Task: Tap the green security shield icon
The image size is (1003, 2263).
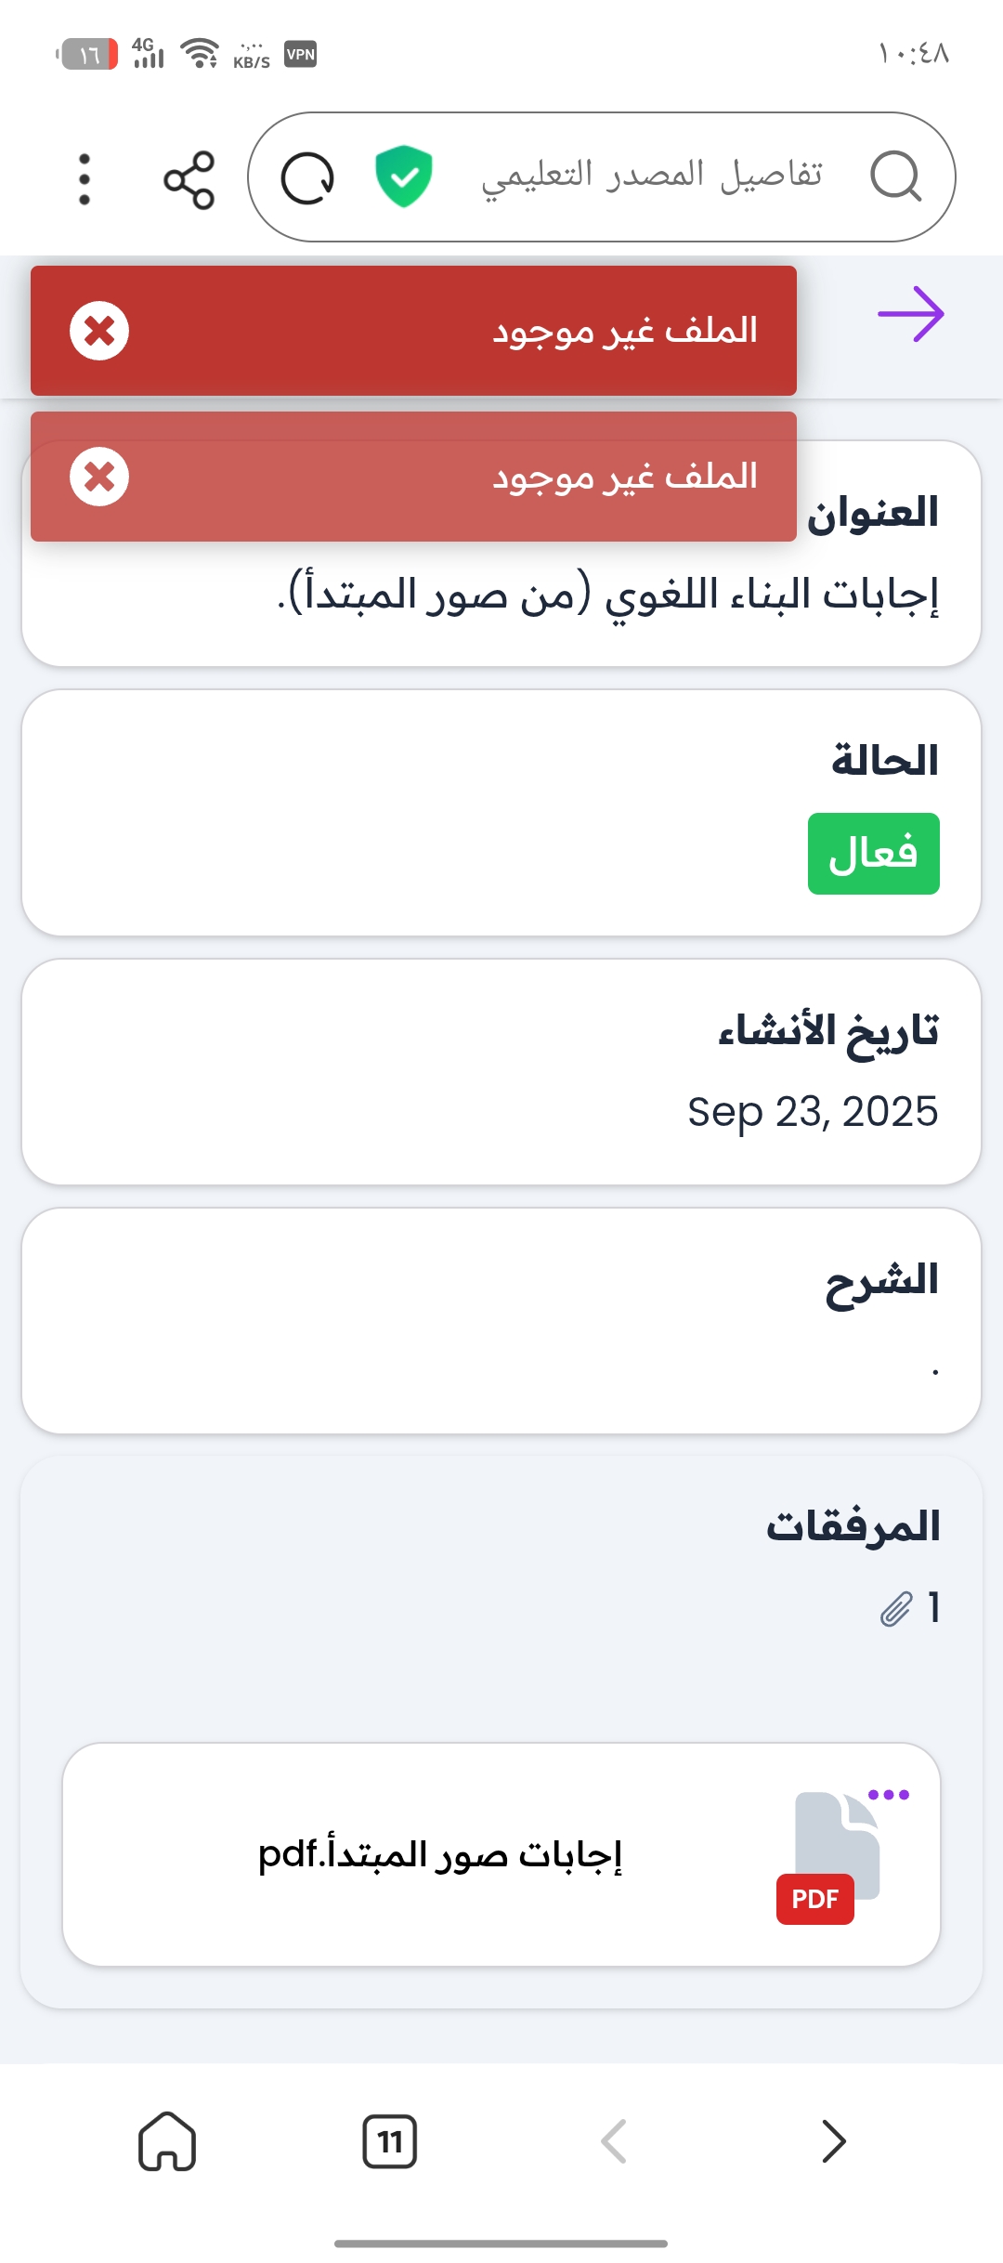Action: (403, 177)
